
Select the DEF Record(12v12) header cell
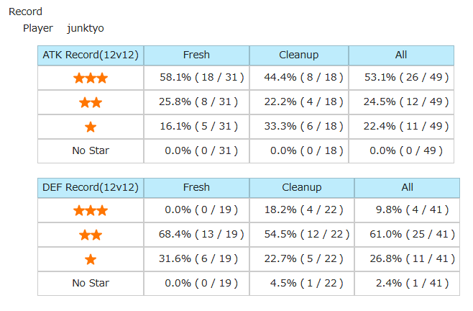[91, 187]
